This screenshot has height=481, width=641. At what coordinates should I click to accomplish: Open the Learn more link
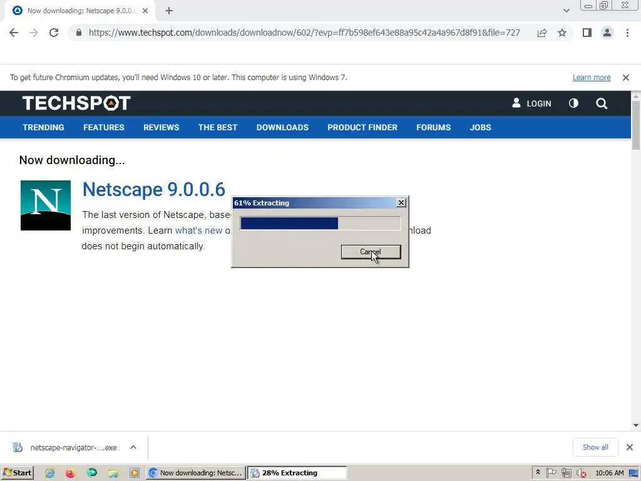click(592, 78)
